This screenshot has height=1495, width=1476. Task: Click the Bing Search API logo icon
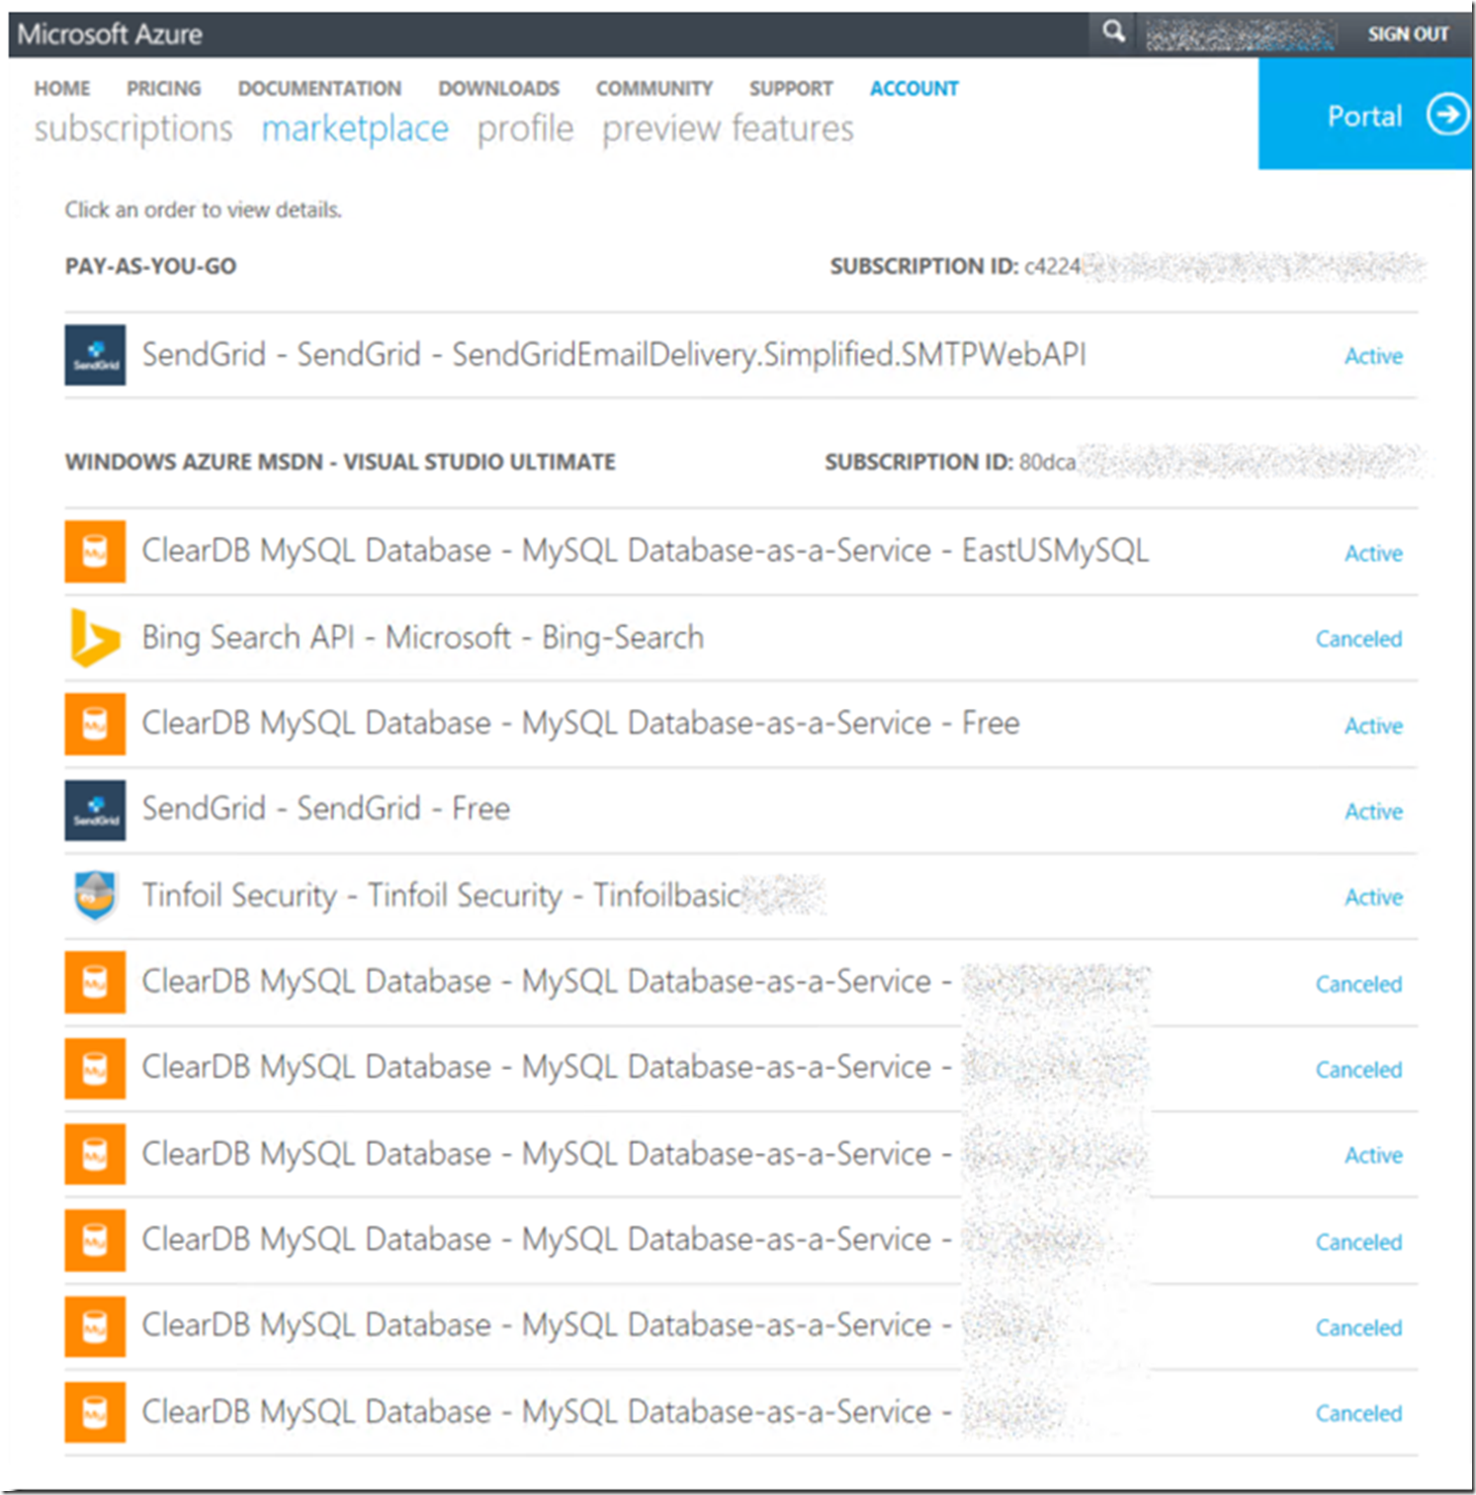[95, 638]
